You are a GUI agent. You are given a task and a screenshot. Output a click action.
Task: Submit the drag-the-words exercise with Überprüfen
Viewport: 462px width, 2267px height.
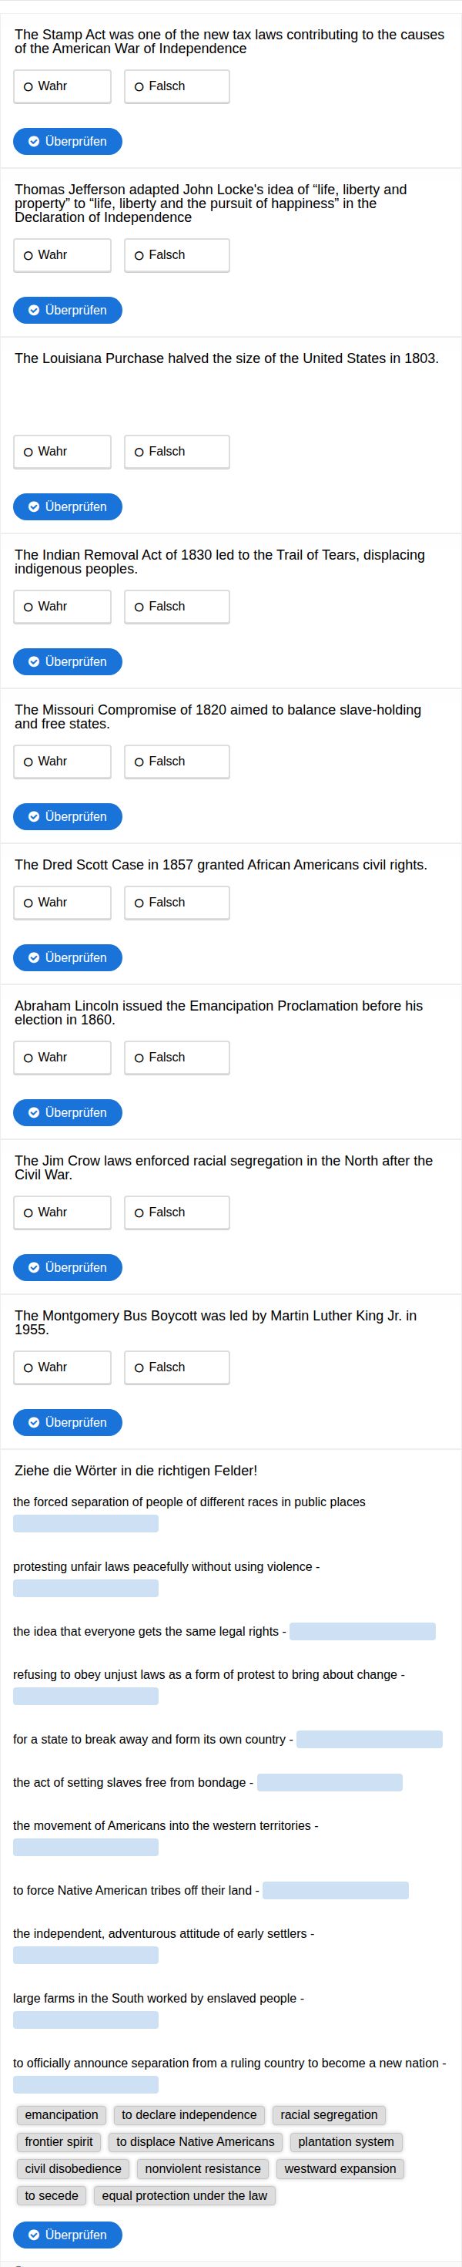pyautogui.click(x=67, y=2235)
